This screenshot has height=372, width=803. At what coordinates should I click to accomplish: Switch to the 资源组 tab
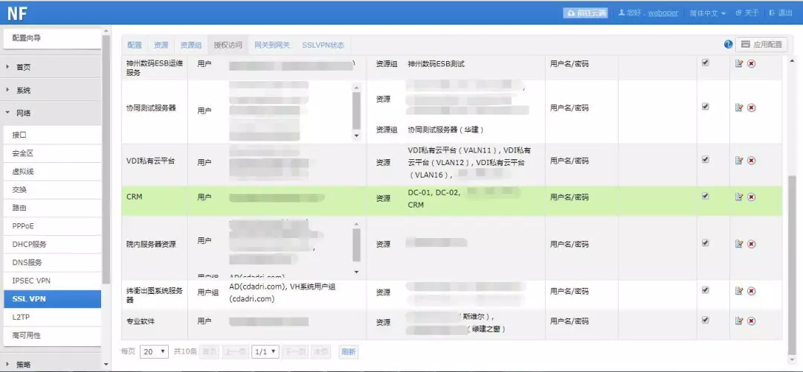click(x=191, y=45)
